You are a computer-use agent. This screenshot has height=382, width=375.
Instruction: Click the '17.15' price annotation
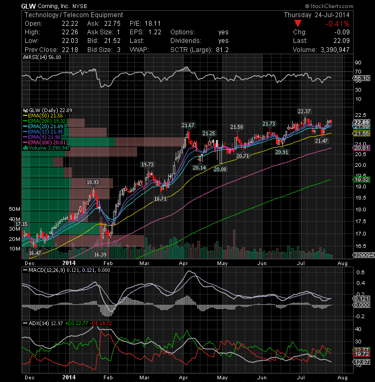(21, 224)
